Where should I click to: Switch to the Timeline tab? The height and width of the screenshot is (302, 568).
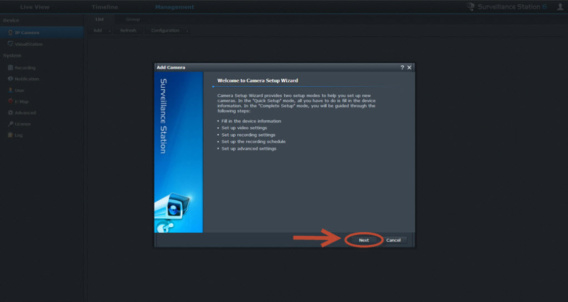coord(105,7)
